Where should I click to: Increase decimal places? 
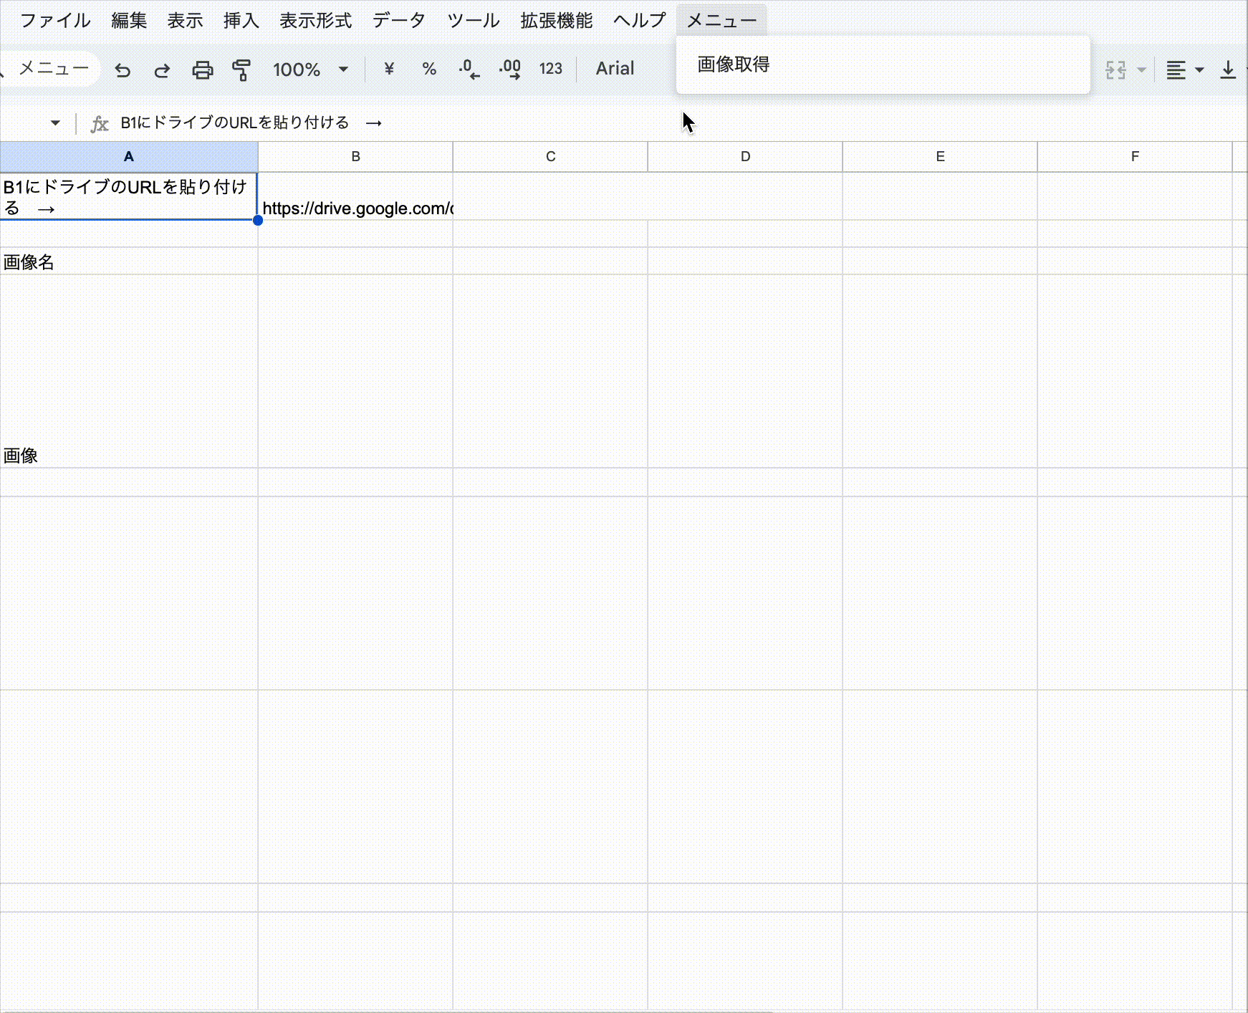click(x=510, y=69)
